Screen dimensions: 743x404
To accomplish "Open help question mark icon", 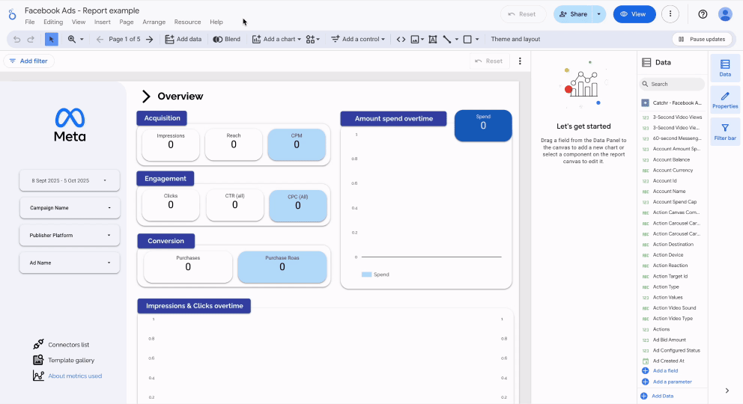I will click(703, 14).
